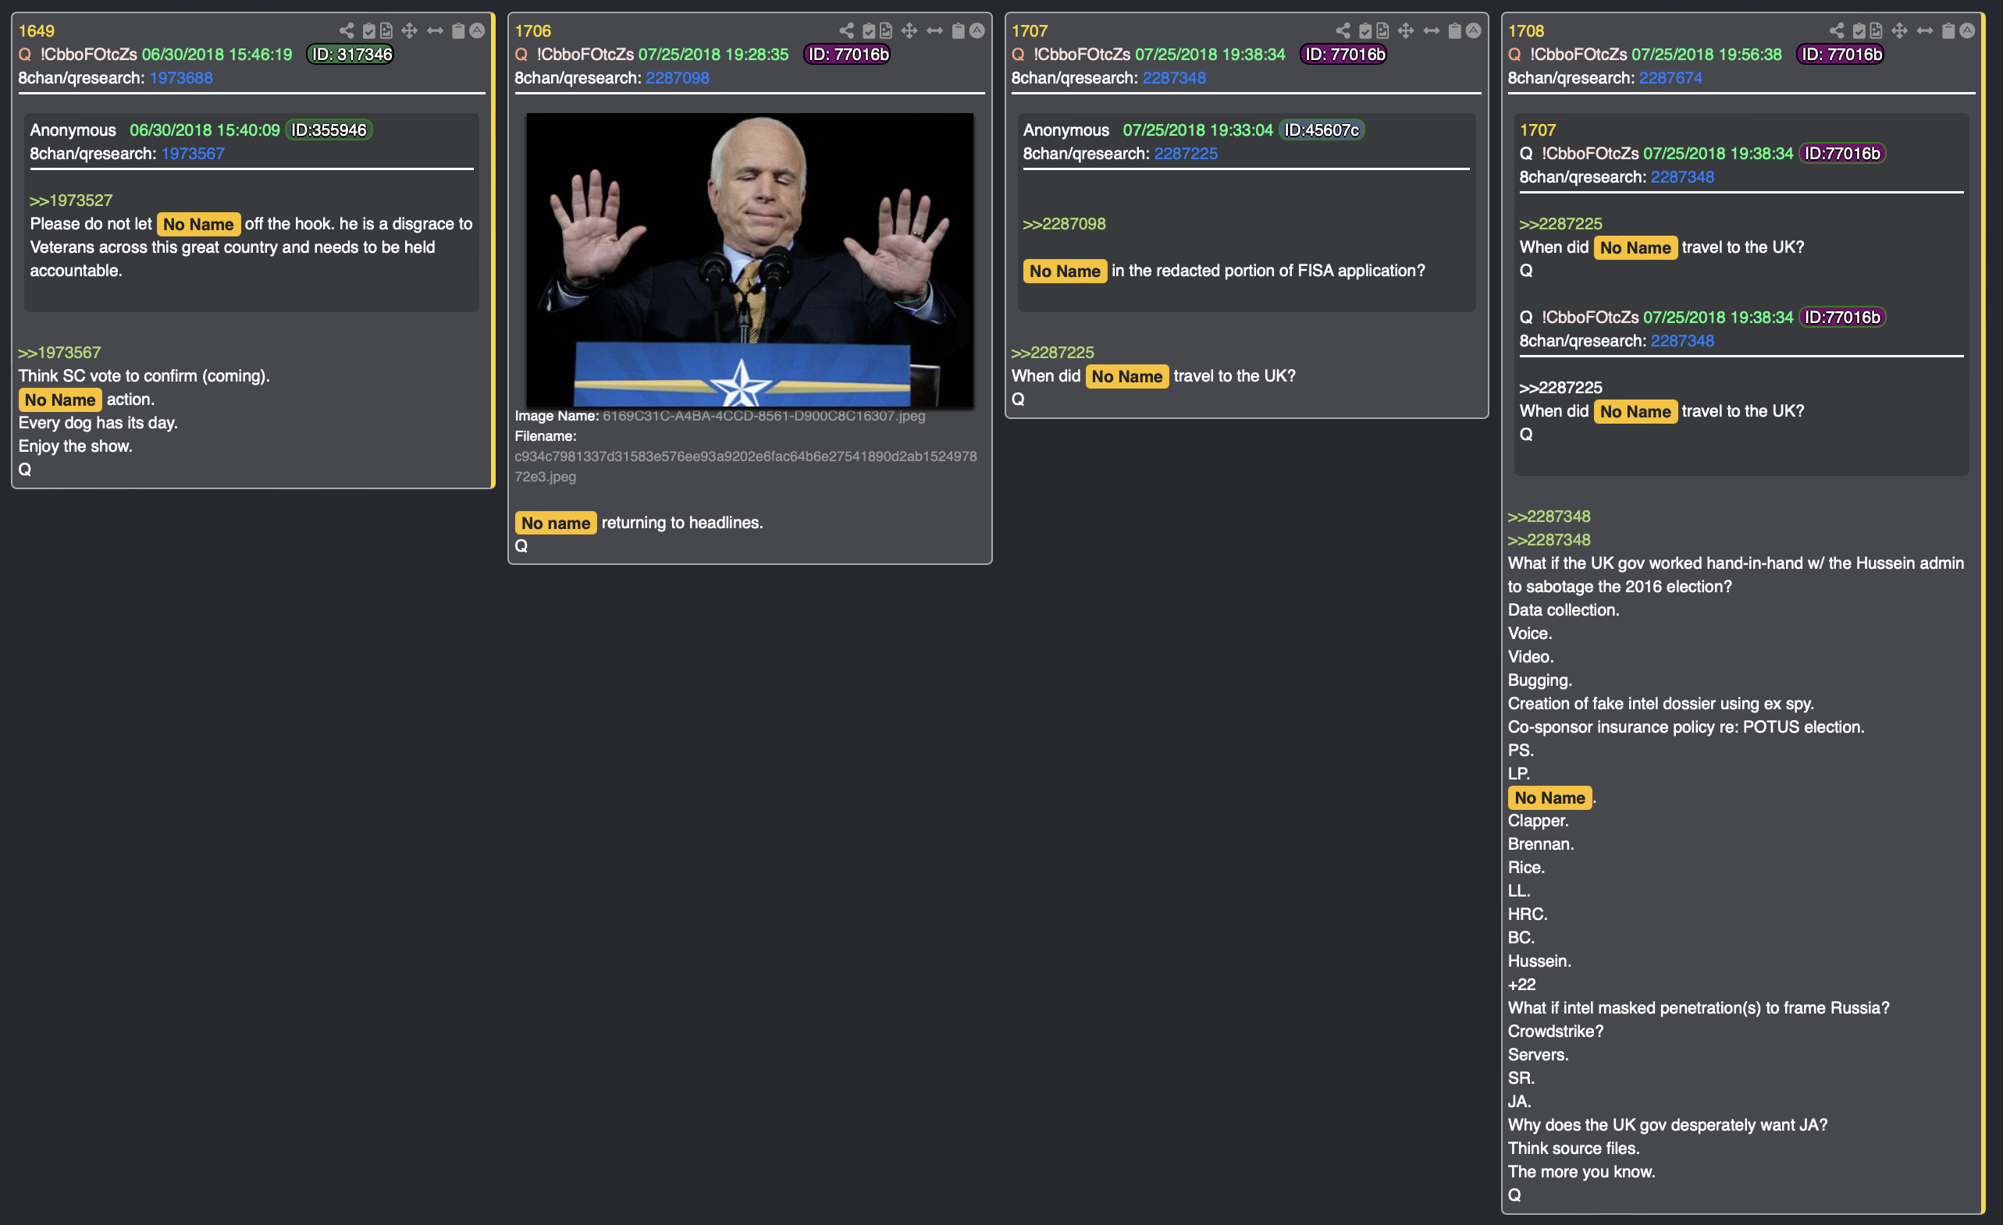Click the plain clipboard icon on post 1706

(959, 31)
